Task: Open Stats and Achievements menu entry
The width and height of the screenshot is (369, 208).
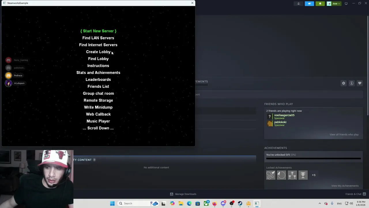Action: pos(98,73)
